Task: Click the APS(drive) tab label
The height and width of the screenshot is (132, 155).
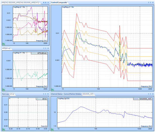Action: coord(6,48)
